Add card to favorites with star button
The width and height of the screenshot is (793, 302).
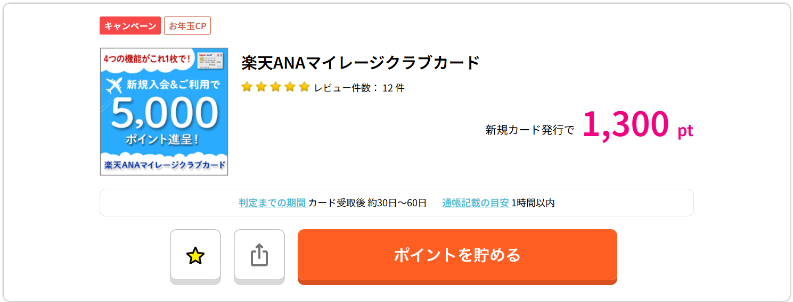click(195, 255)
